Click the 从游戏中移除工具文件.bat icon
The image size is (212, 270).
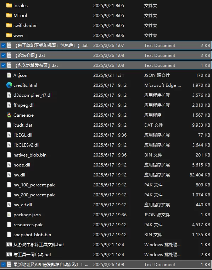click(9, 244)
